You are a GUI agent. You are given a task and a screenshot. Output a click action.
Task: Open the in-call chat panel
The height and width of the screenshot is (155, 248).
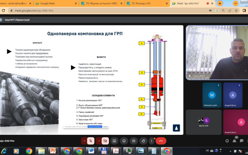(242, 141)
